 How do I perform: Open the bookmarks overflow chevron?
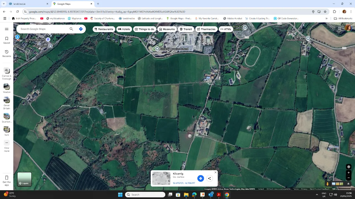pos(327,18)
